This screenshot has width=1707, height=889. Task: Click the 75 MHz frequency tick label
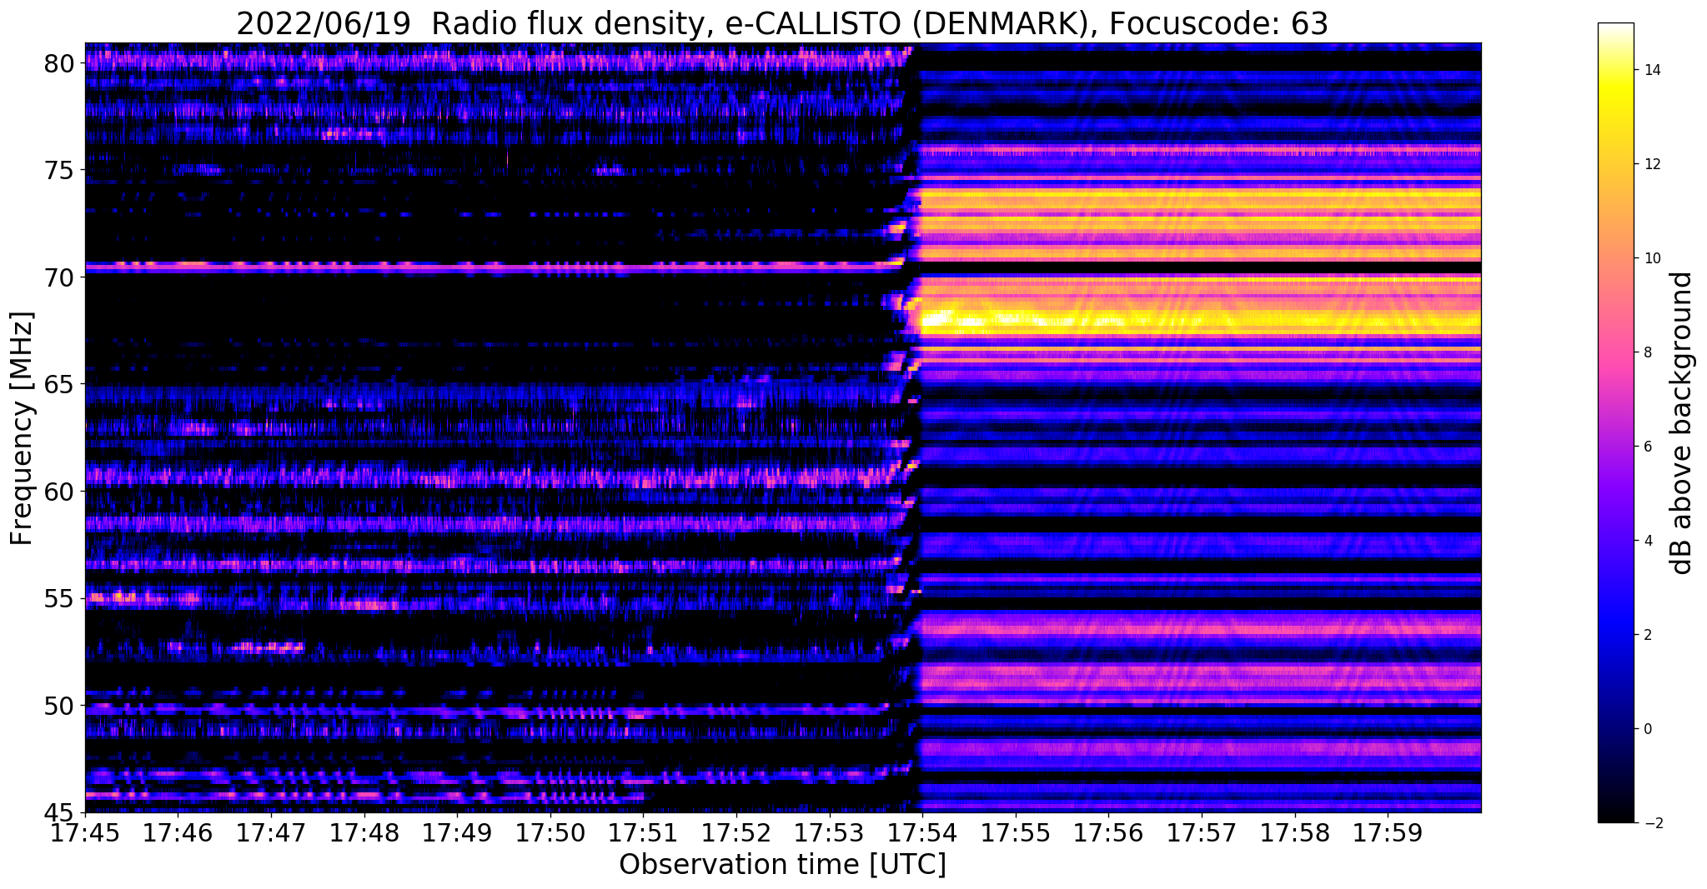click(x=61, y=171)
